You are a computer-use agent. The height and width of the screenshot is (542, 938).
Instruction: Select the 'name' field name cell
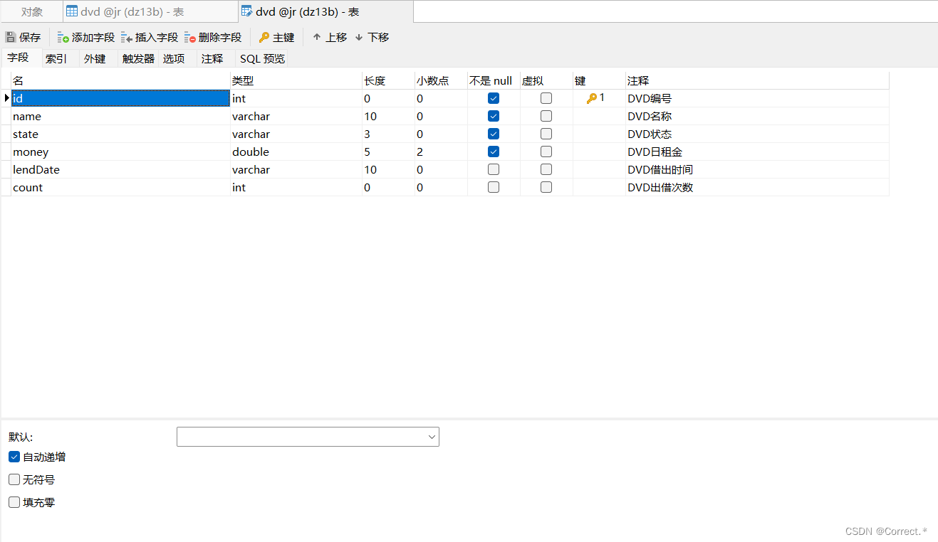point(120,116)
